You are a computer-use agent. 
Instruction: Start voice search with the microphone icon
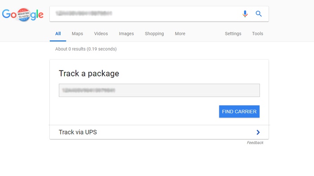pos(245,14)
